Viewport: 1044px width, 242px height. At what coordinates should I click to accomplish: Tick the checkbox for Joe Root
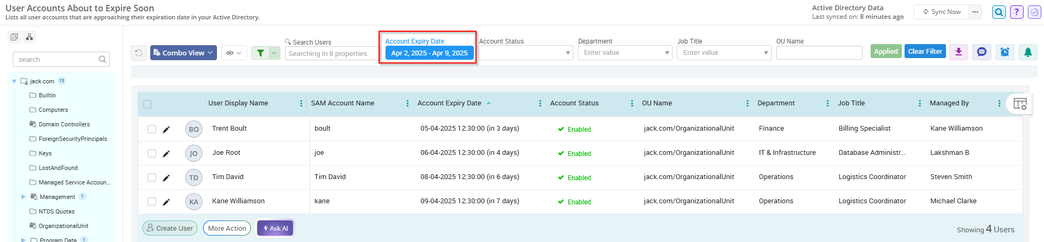pos(152,153)
